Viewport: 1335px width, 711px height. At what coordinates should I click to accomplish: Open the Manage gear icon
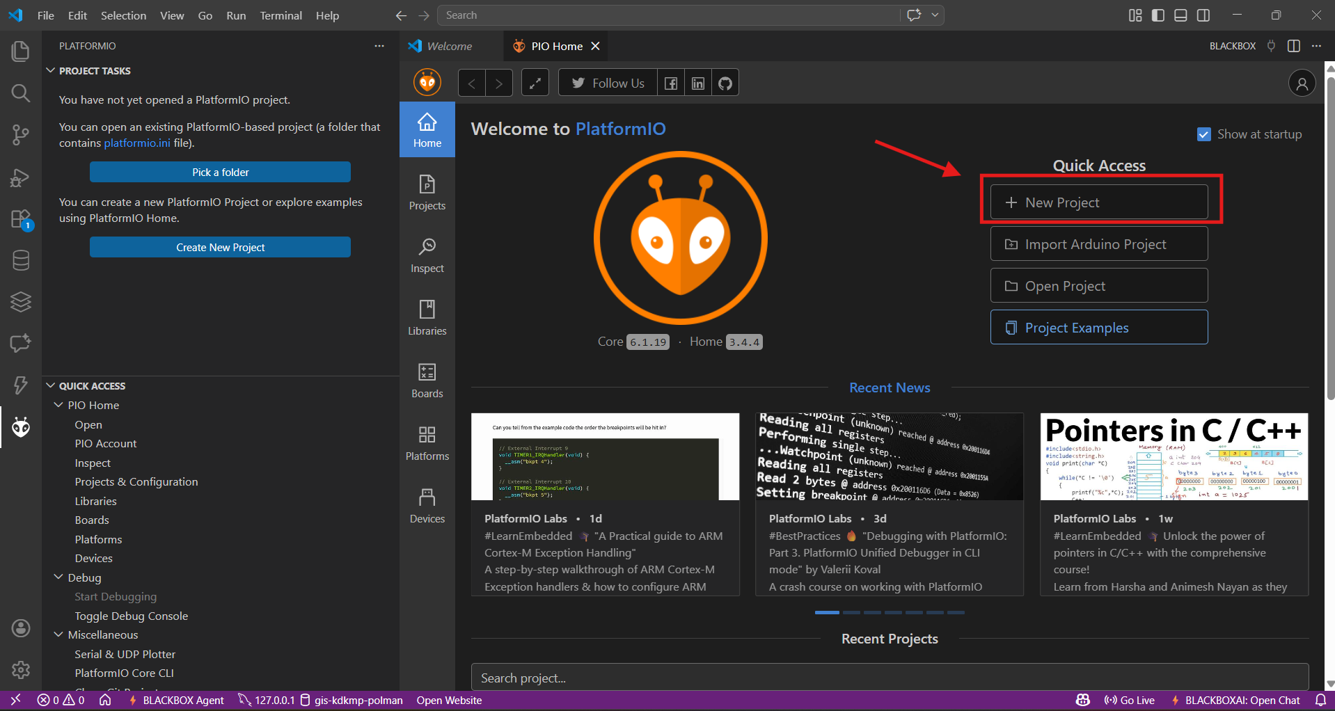tap(21, 669)
